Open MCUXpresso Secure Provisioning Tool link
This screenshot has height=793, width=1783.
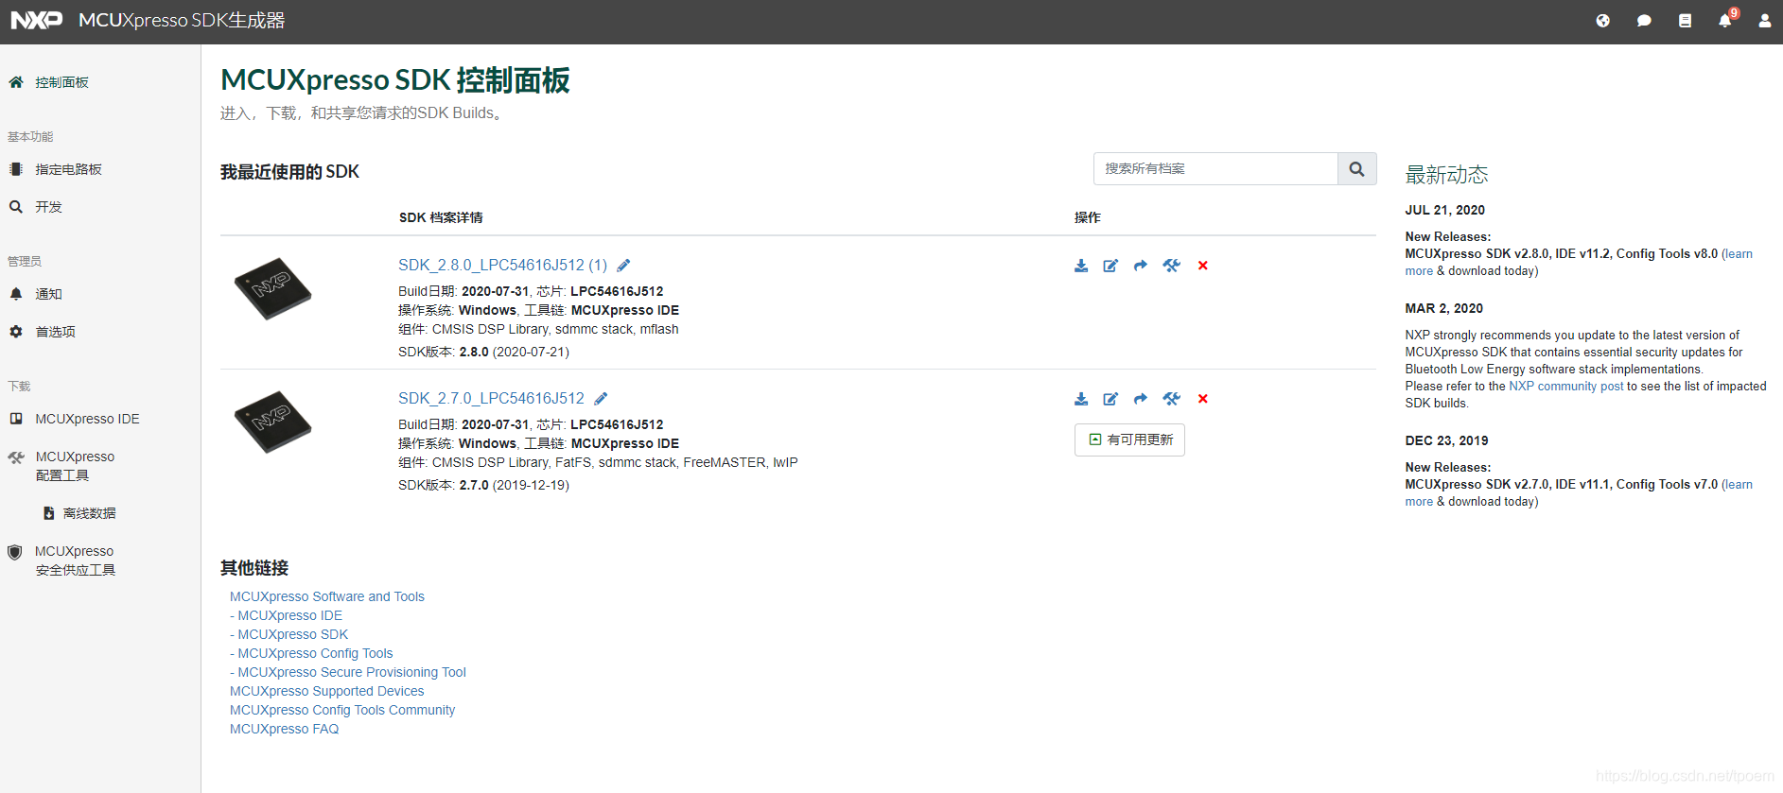pyautogui.click(x=348, y=672)
